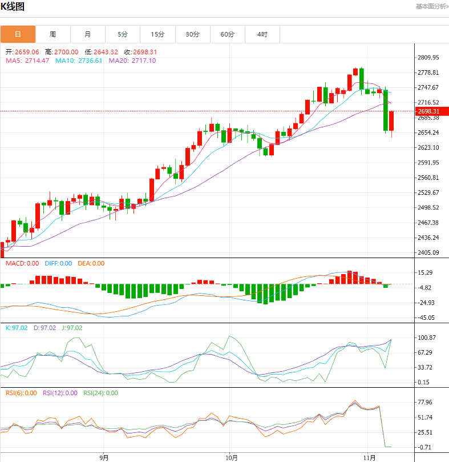
Task: Open the 5分 timeframe tab
Action: point(123,34)
